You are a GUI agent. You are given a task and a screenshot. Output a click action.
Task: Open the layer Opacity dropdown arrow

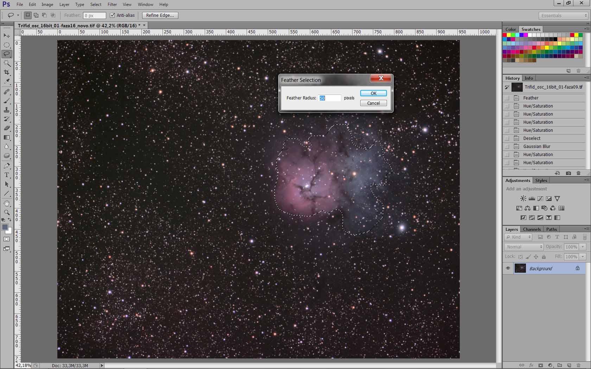[583, 247]
